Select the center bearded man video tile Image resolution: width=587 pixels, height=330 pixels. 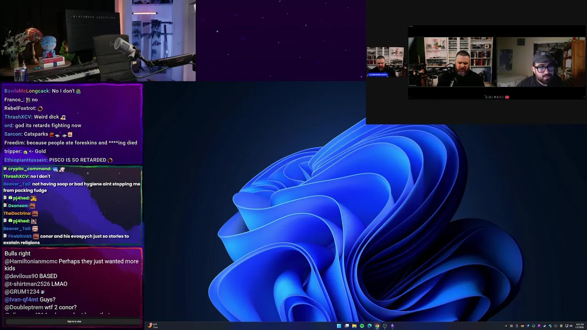451,62
